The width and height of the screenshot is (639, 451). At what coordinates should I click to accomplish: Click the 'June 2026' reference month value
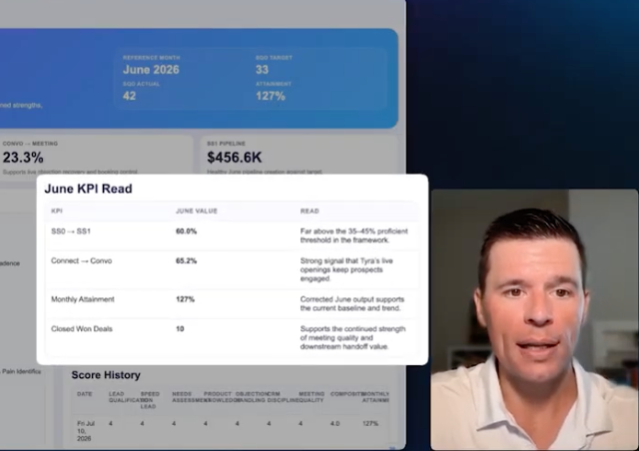click(x=151, y=70)
